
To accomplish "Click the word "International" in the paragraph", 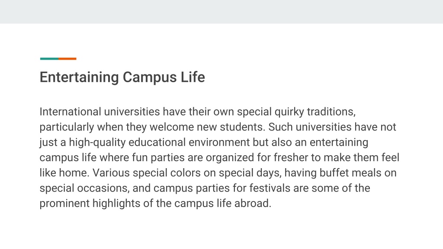I will click(x=70, y=112).
